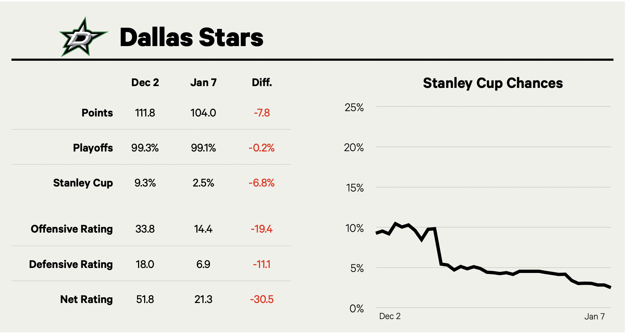
Task: Click the 25% y-axis label
Action: (354, 108)
